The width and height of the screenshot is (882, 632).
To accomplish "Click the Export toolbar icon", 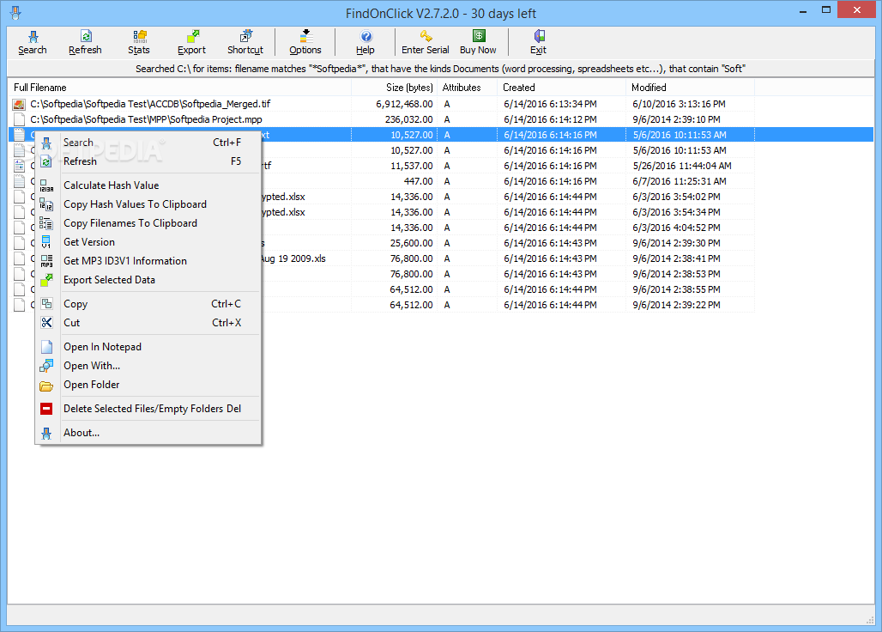I will coord(192,37).
